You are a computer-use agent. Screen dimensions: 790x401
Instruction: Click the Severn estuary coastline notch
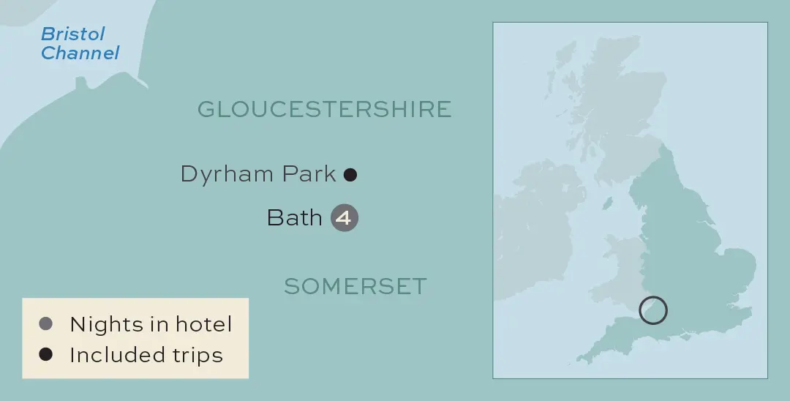80,80
